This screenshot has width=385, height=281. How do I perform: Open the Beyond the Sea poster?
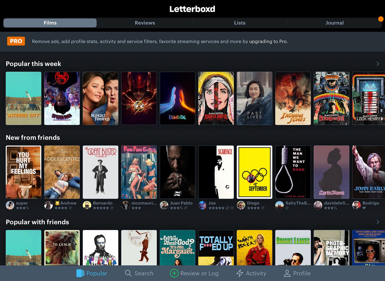(332, 98)
